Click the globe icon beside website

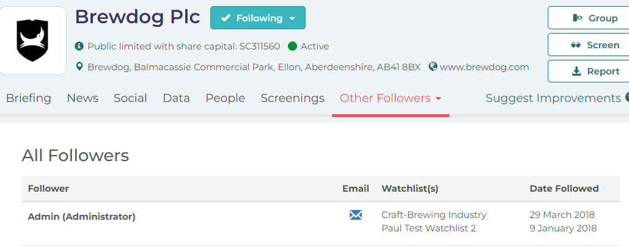point(432,67)
